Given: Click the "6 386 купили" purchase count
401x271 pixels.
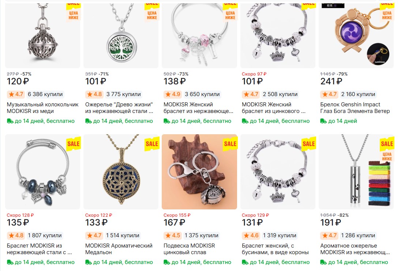Looking at the screenshot, I should point(45,94).
